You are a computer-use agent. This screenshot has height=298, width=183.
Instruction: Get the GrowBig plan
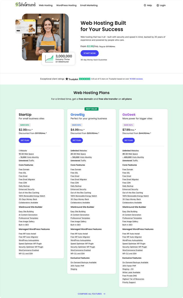click(77, 140)
